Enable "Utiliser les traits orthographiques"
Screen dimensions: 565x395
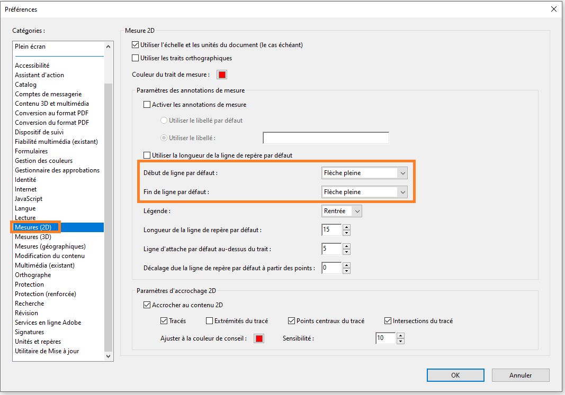136,57
